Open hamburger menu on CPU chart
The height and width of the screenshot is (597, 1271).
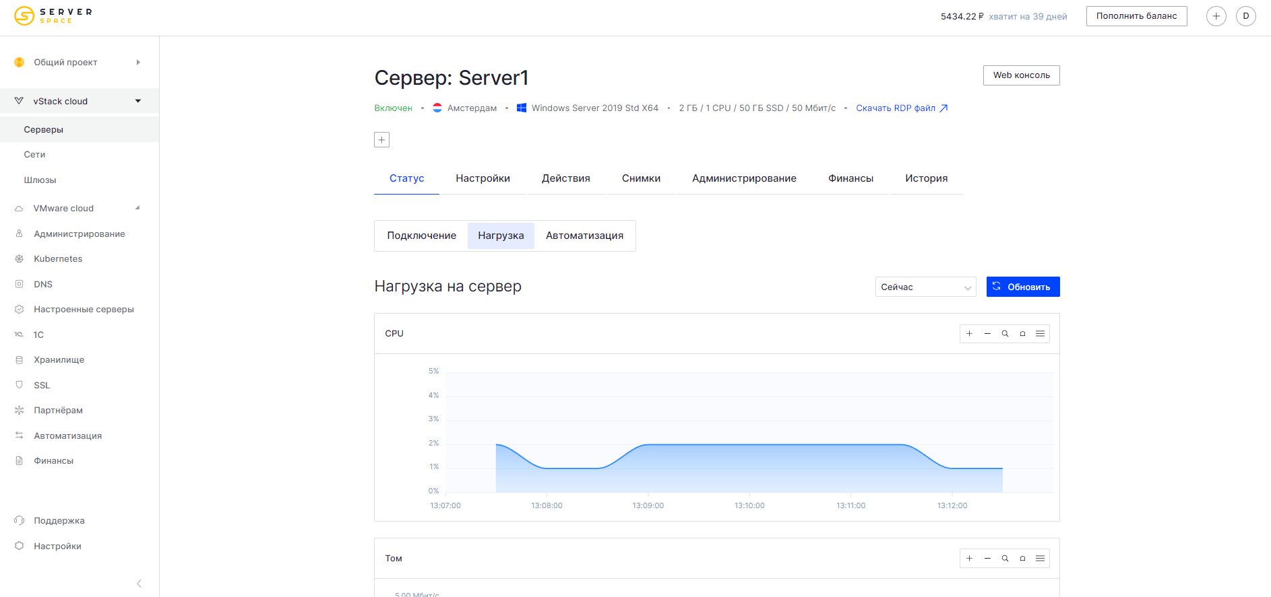coord(1040,334)
